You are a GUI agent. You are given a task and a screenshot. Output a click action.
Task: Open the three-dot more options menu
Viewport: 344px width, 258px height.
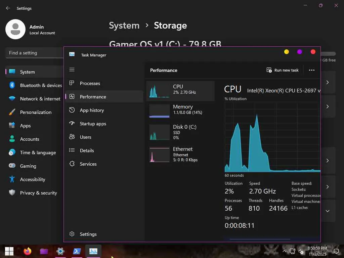pyautogui.click(x=312, y=70)
